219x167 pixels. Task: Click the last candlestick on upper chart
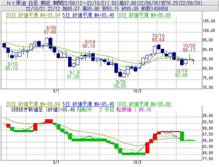pos(194,62)
